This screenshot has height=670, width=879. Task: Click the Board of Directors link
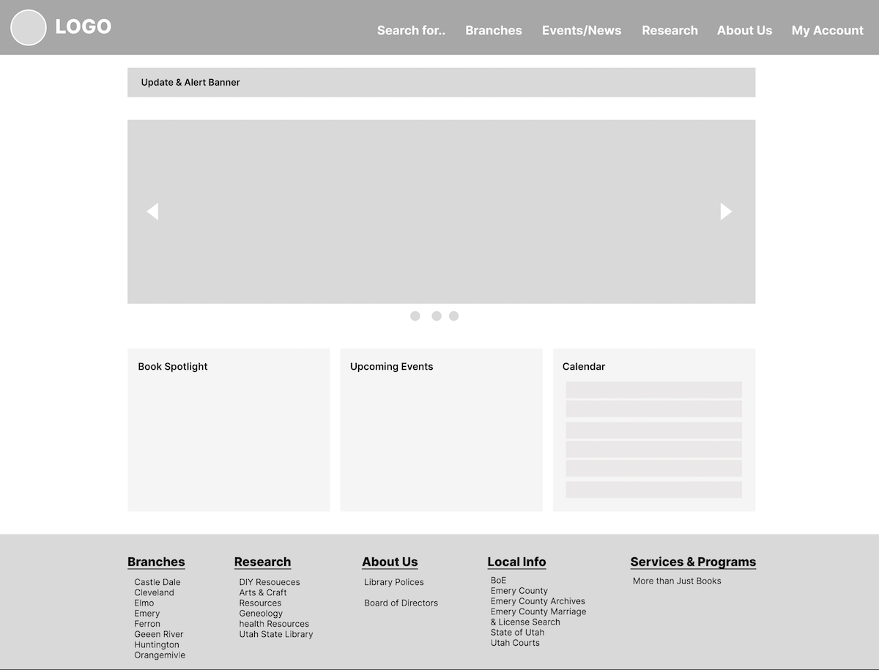[x=401, y=603]
